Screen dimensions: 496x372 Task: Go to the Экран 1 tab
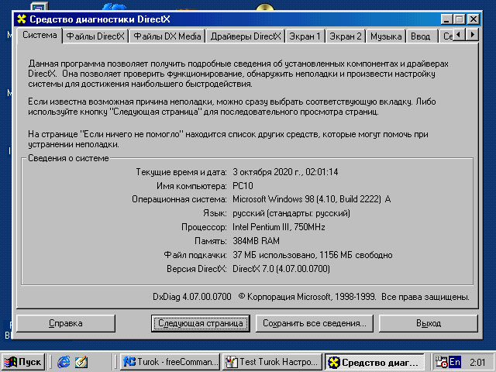click(305, 36)
